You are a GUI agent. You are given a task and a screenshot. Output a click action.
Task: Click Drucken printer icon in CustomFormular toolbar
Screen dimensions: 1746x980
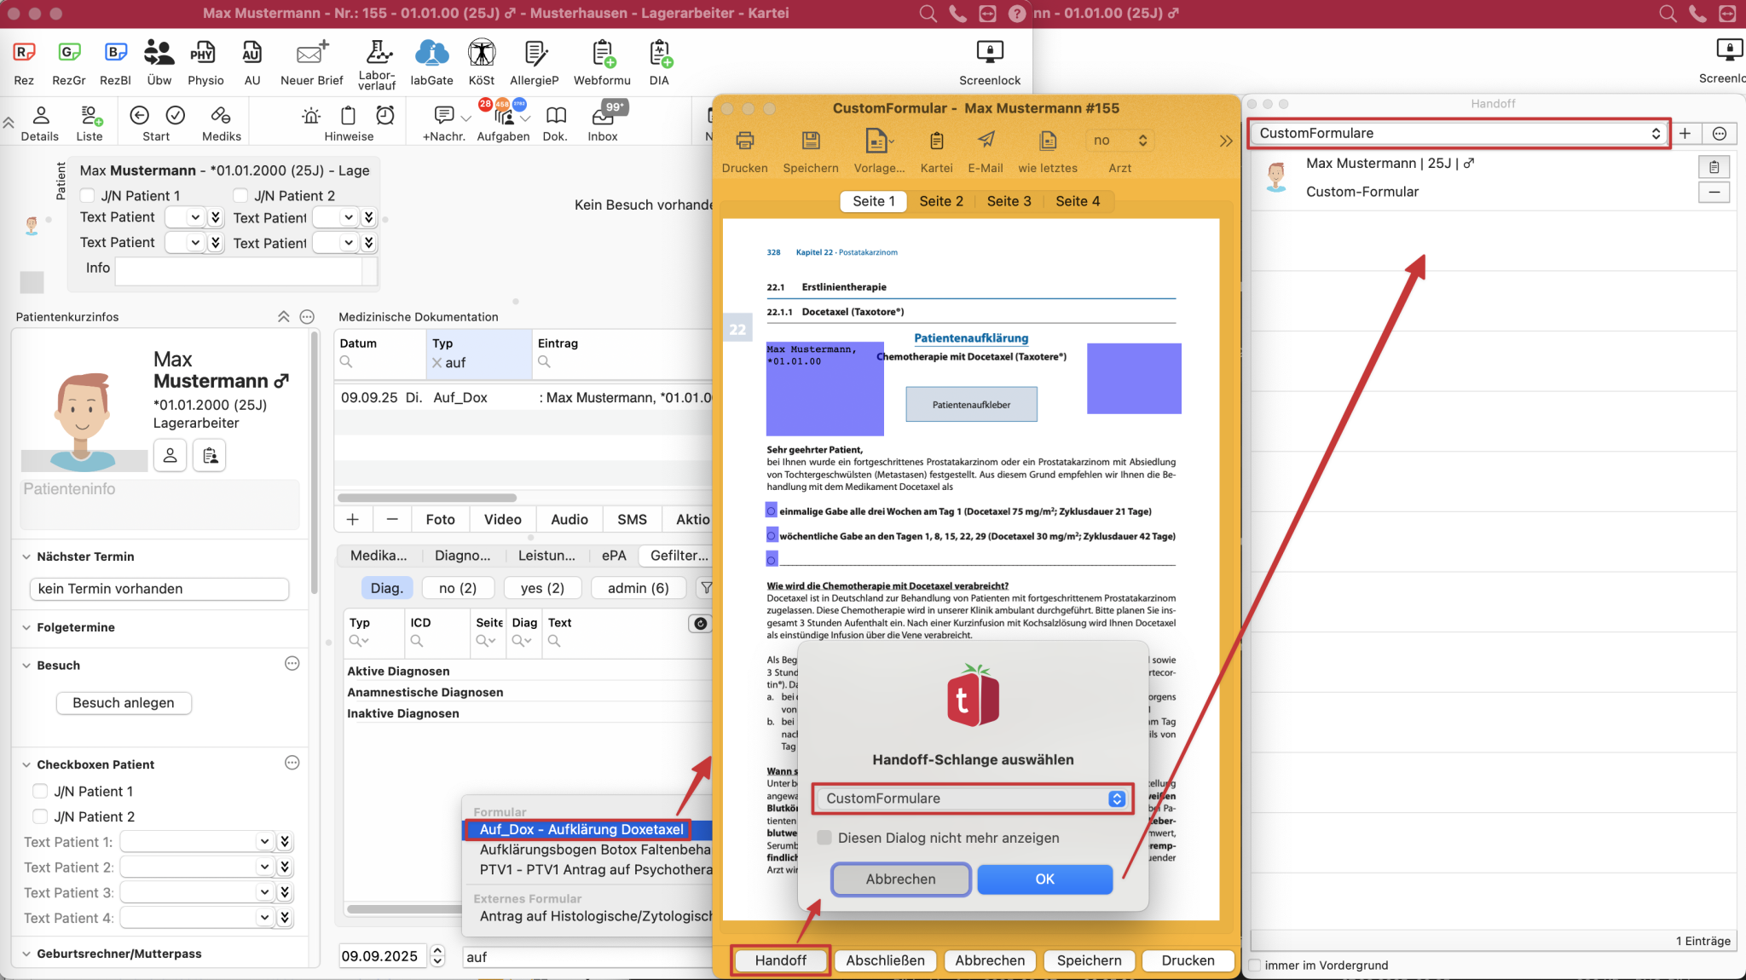click(745, 140)
